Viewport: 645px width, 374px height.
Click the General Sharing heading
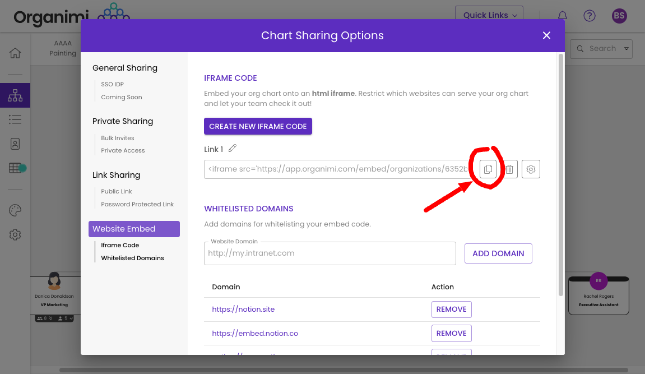[124, 68]
